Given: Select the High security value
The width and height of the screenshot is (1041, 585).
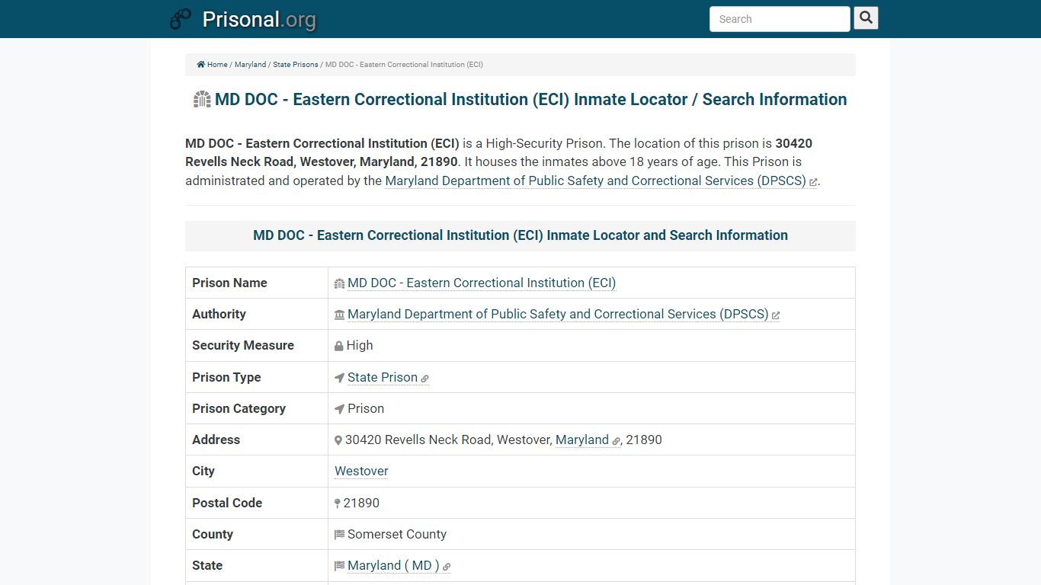Looking at the screenshot, I should pyautogui.click(x=360, y=345).
